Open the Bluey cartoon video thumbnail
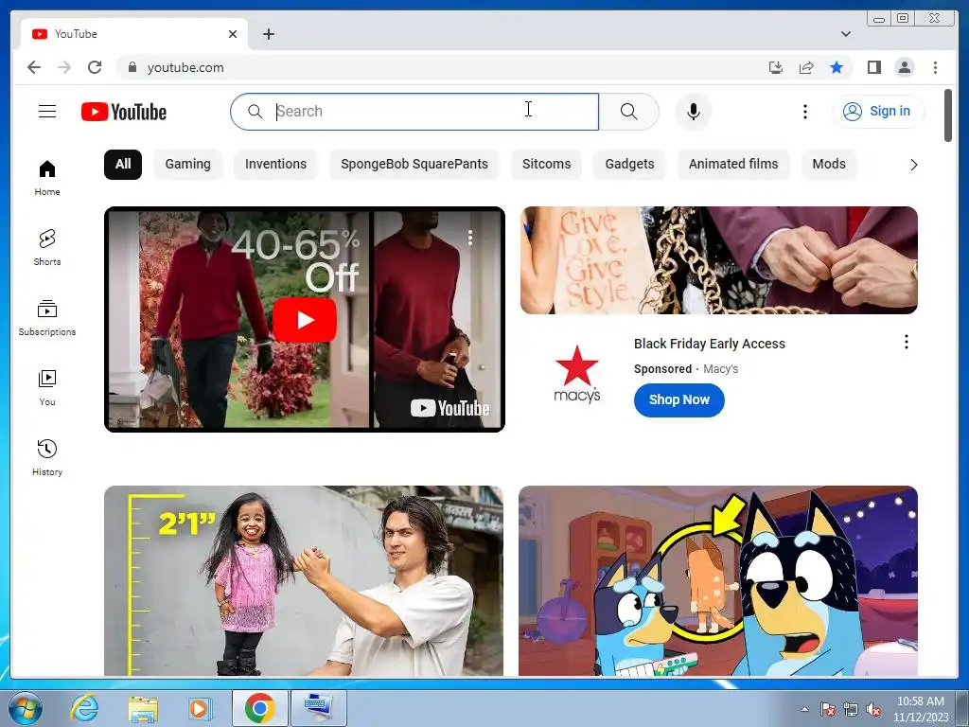This screenshot has width=969, height=727. click(x=718, y=580)
